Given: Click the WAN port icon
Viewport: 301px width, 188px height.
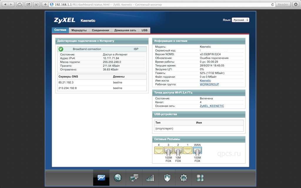Looking at the screenshot, I should pos(197,151).
